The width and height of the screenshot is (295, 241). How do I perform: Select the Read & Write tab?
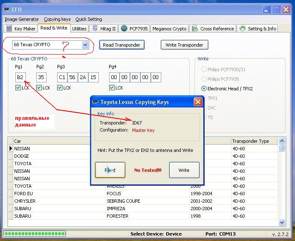coord(54,28)
